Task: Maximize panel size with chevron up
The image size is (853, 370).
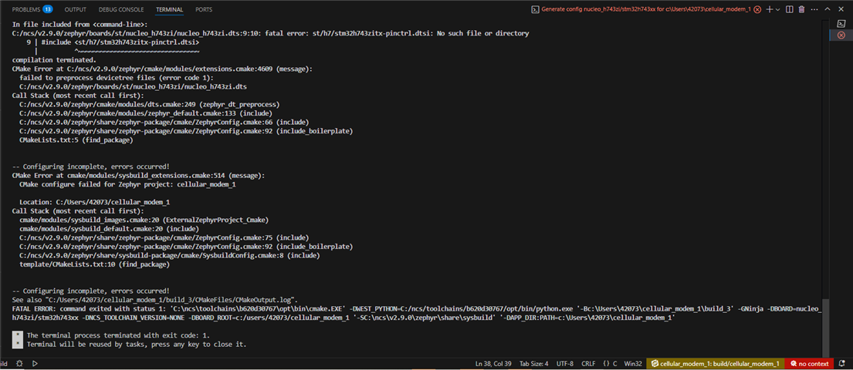Action: (827, 10)
